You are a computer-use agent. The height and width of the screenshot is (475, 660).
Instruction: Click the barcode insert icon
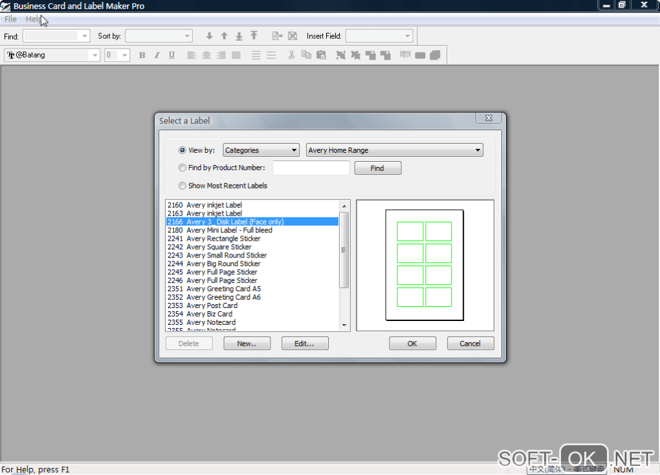405,55
